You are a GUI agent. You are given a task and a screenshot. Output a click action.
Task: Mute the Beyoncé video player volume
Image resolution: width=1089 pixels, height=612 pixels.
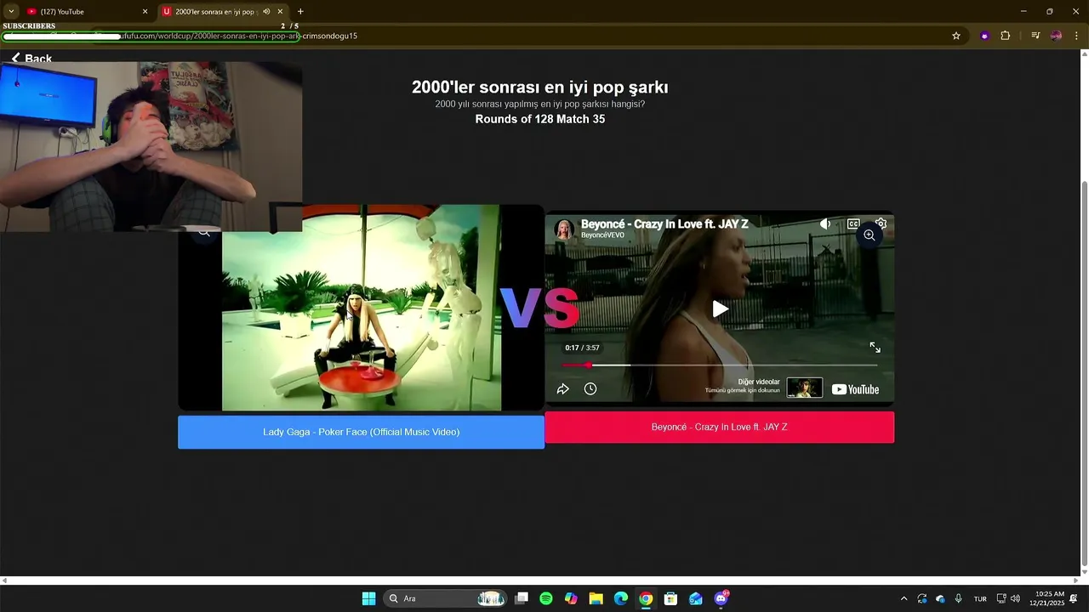coord(824,224)
